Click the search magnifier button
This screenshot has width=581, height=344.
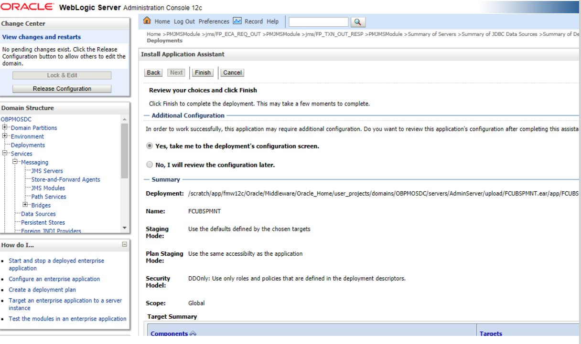tap(357, 22)
